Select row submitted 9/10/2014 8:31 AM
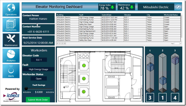Image resolution: width=186 pixels, height=106 pixels. (118, 36)
